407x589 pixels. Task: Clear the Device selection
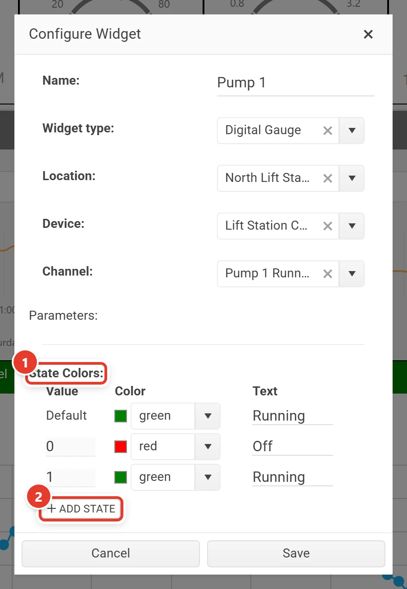click(x=328, y=226)
